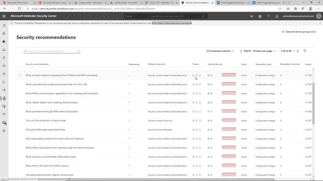Screen dimensions: 323x181
Task: Open the Help question mark icon
Action: (x=268, y=16)
